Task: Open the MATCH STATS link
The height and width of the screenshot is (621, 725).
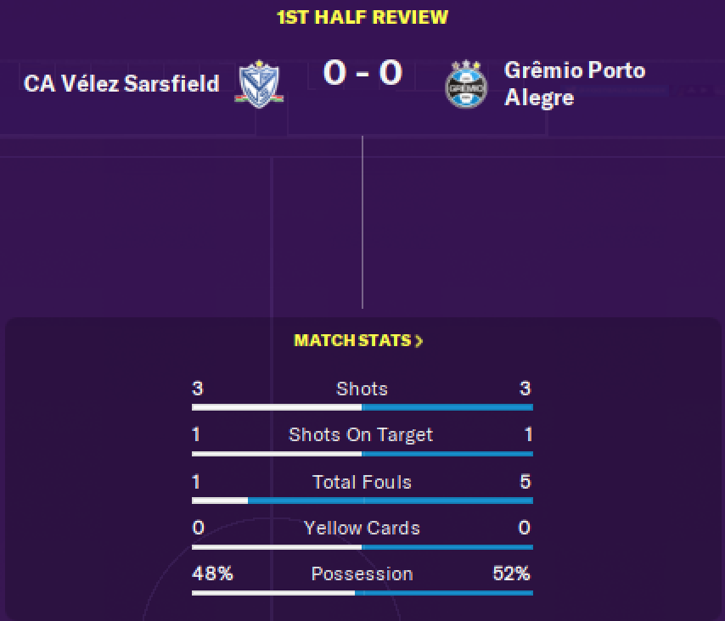Action: click(x=358, y=341)
